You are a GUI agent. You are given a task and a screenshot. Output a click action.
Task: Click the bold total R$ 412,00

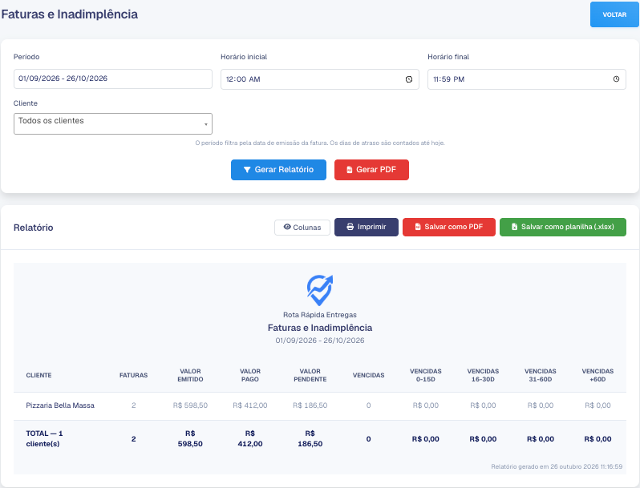pos(249,438)
